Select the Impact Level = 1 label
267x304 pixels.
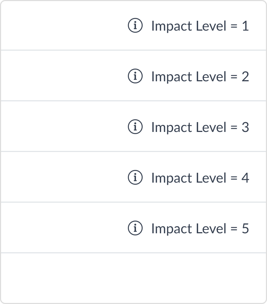(x=200, y=26)
